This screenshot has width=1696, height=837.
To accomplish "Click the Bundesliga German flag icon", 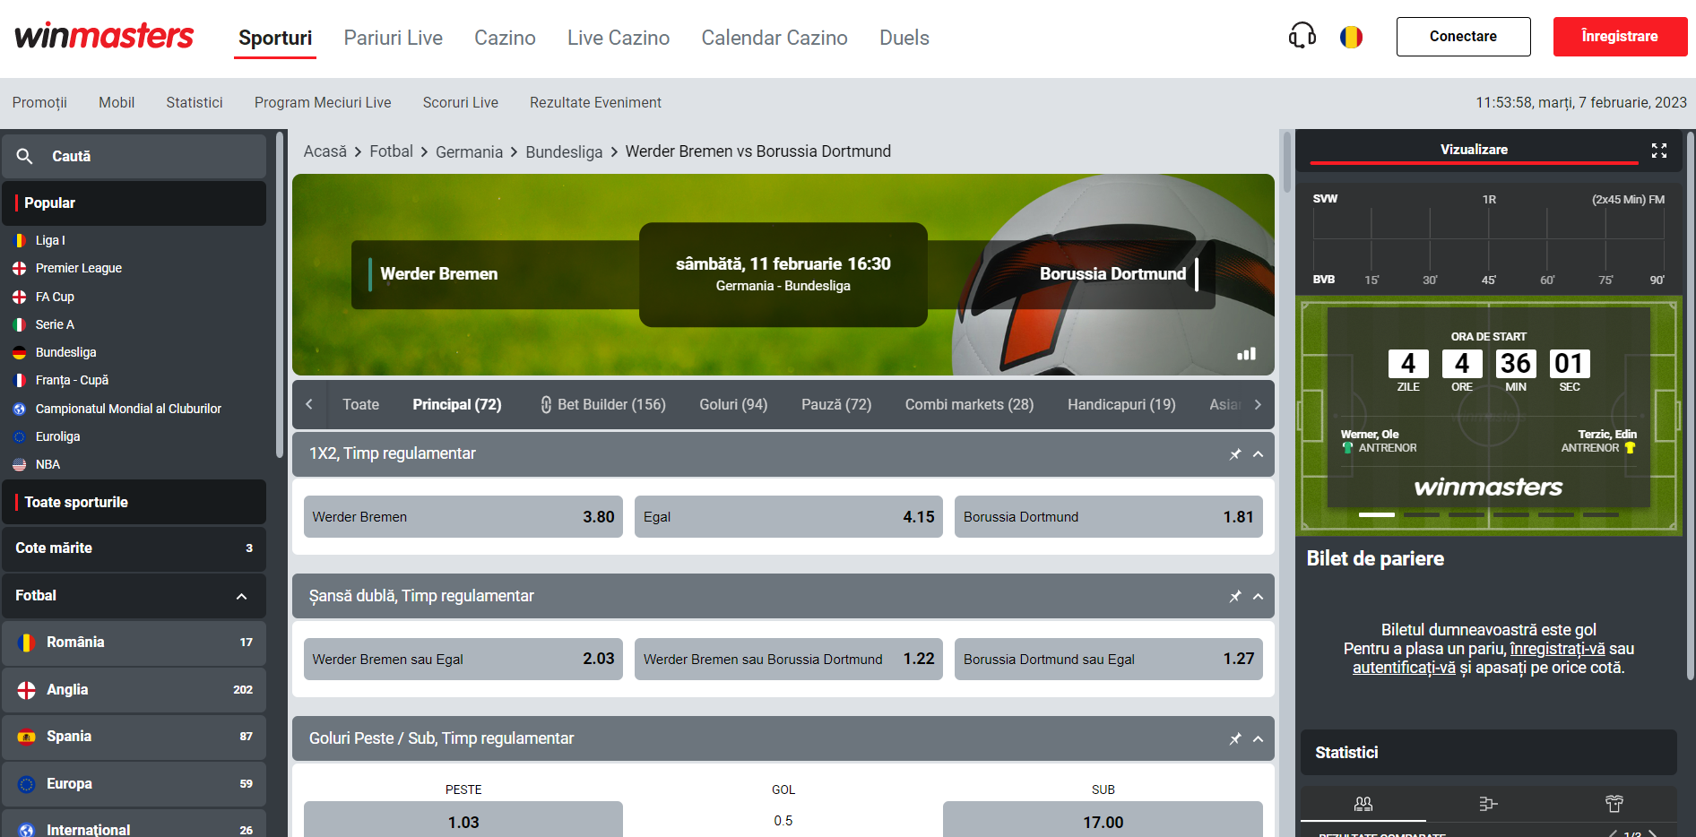I will 19,352.
